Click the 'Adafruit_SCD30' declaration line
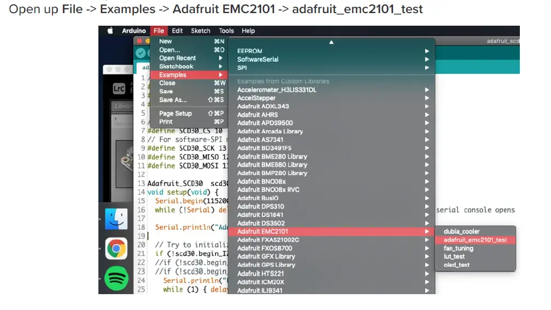The width and height of the screenshot is (551, 310). (187, 184)
